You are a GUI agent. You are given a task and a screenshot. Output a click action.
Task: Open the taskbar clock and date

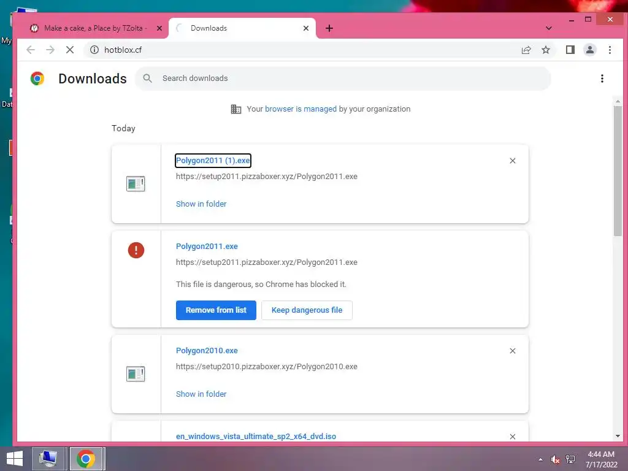pos(601,459)
